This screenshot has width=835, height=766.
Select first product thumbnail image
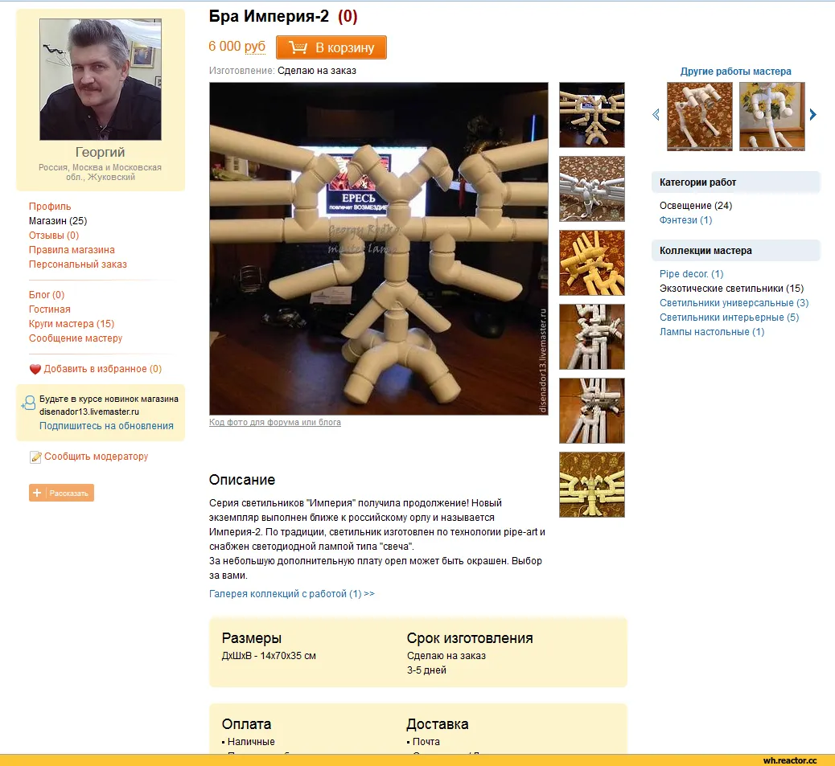tap(591, 115)
